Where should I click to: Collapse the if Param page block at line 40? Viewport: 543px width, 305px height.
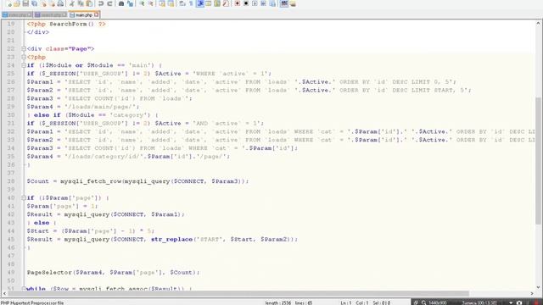(x=24, y=197)
